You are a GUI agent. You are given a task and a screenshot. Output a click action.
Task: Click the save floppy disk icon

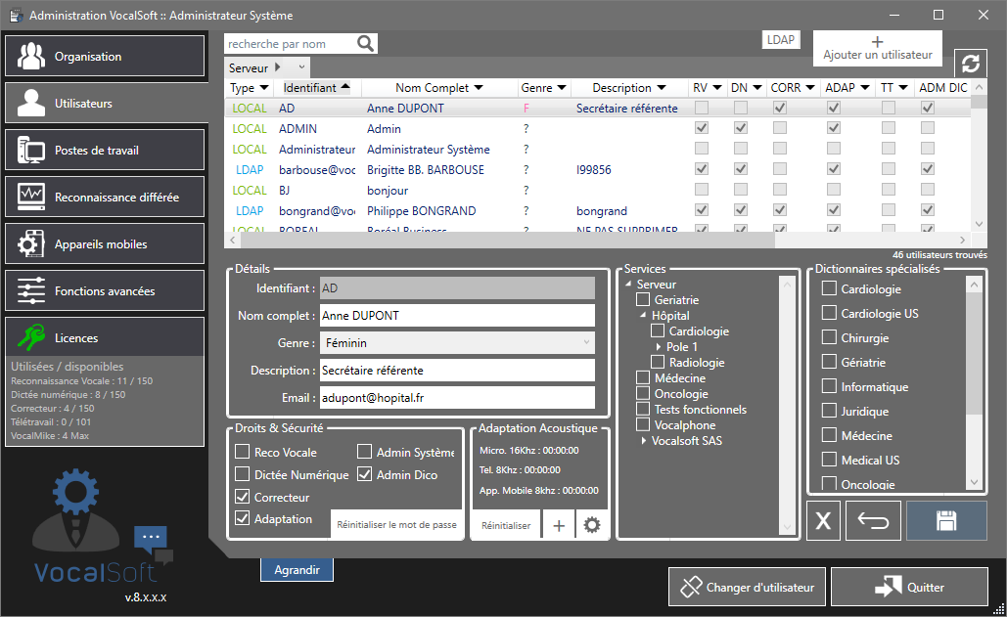click(x=945, y=521)
